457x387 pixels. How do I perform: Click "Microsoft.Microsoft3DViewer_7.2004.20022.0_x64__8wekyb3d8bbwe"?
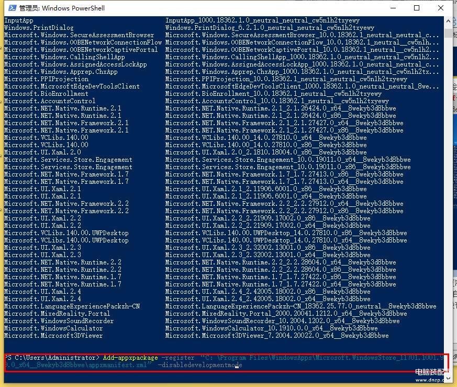(277, 335)
